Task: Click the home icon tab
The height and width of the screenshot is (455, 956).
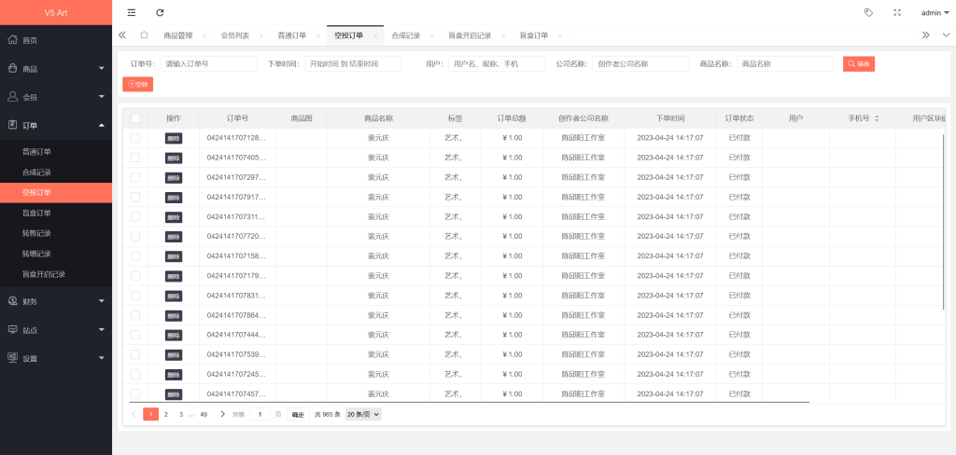Action: coord(144,34)
